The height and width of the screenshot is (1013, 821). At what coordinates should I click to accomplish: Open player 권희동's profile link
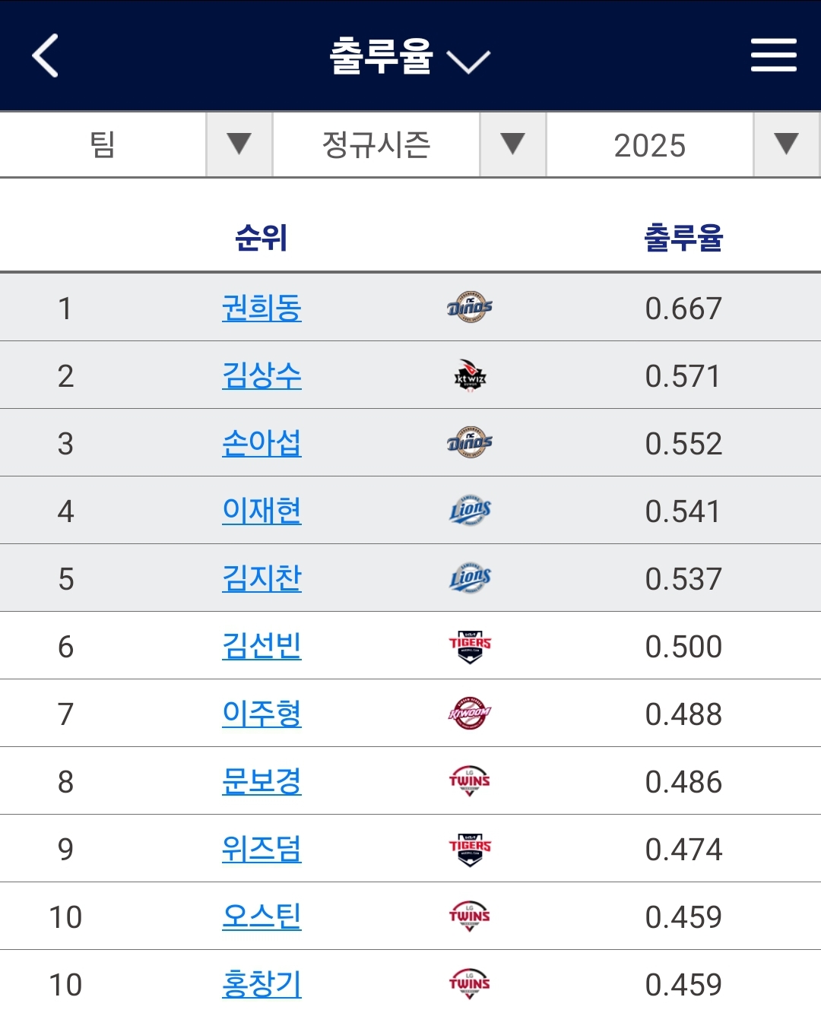click(x=262, y=308)
